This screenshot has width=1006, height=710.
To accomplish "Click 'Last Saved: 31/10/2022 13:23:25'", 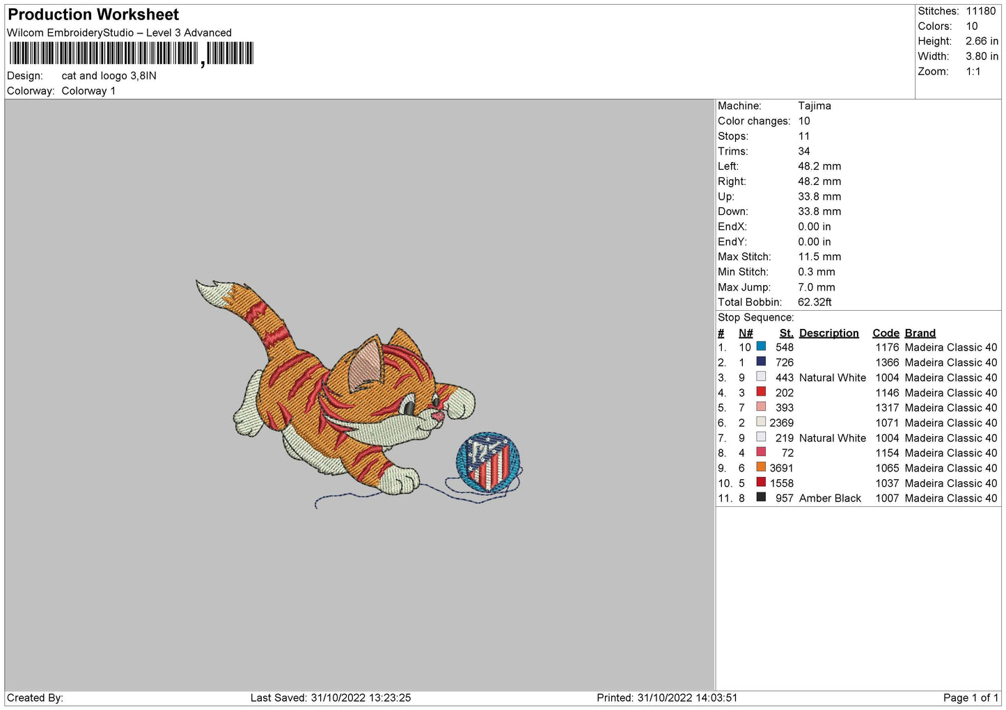I will coord(331,697).
